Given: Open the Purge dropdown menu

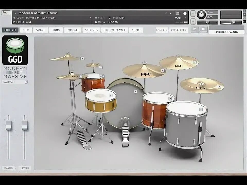Looking at the screenshot, I should click(181, 18).
